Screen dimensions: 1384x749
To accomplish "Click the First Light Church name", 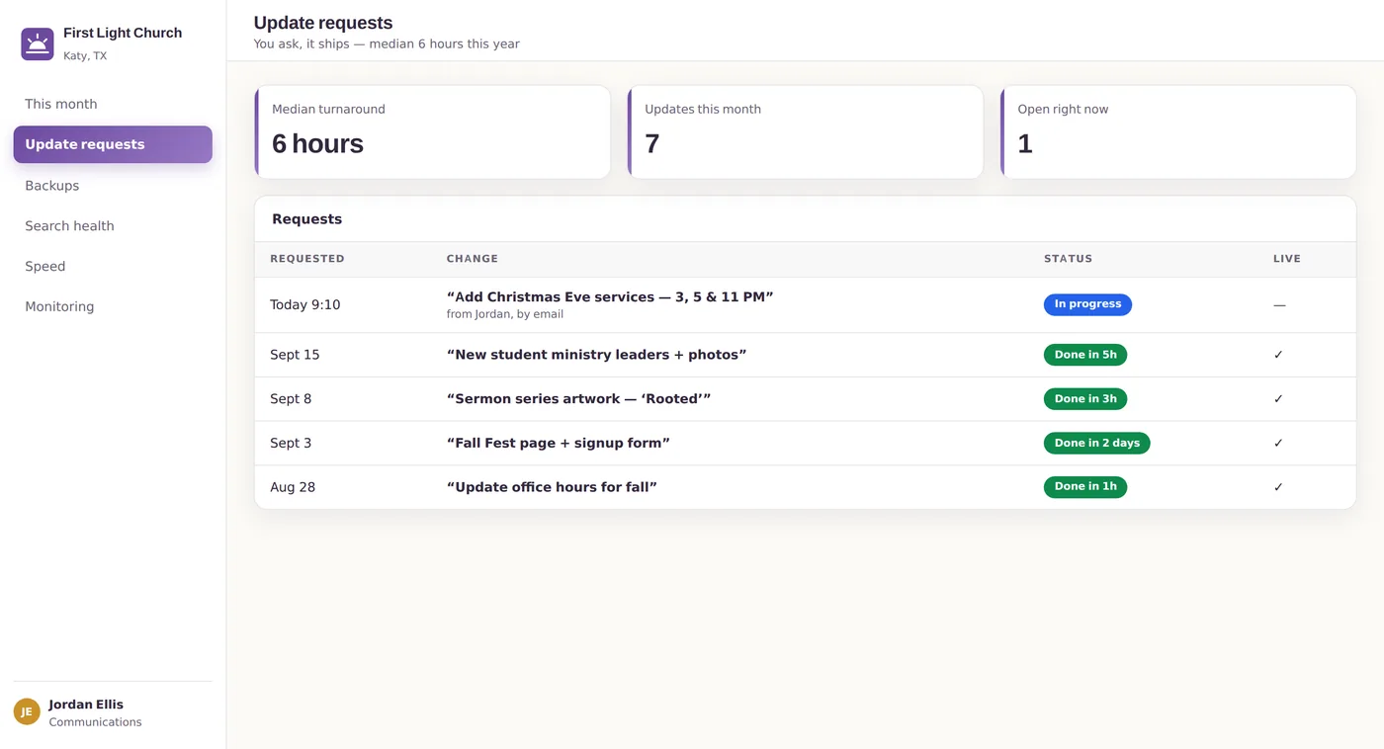I will point(123,33).
